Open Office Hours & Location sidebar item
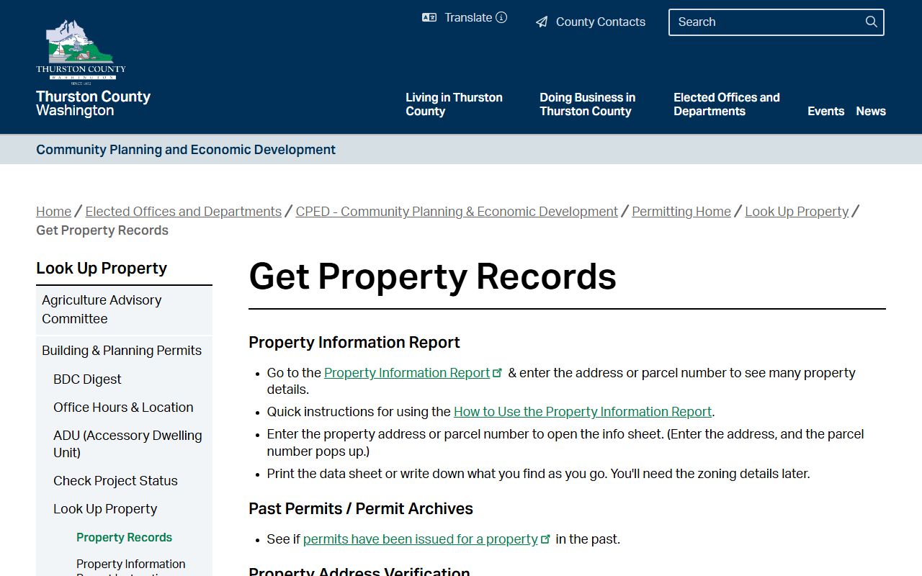The image size is (922, 576). pos(123,408)
